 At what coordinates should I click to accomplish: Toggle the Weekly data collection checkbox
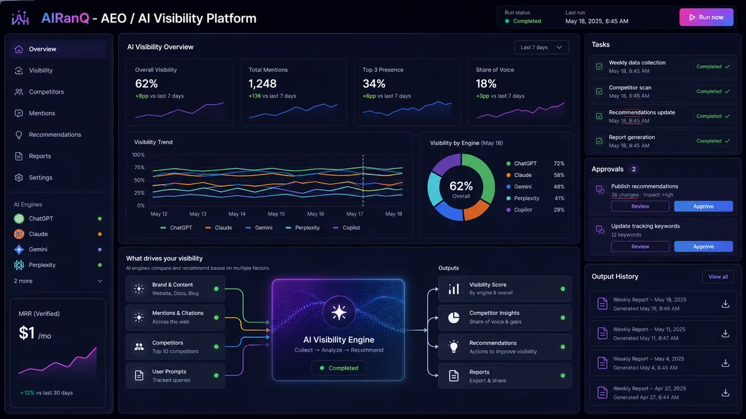coord(599,66)
